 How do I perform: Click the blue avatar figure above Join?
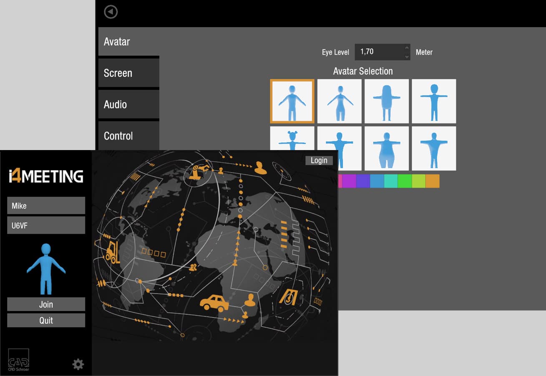(x=46, y=269)
